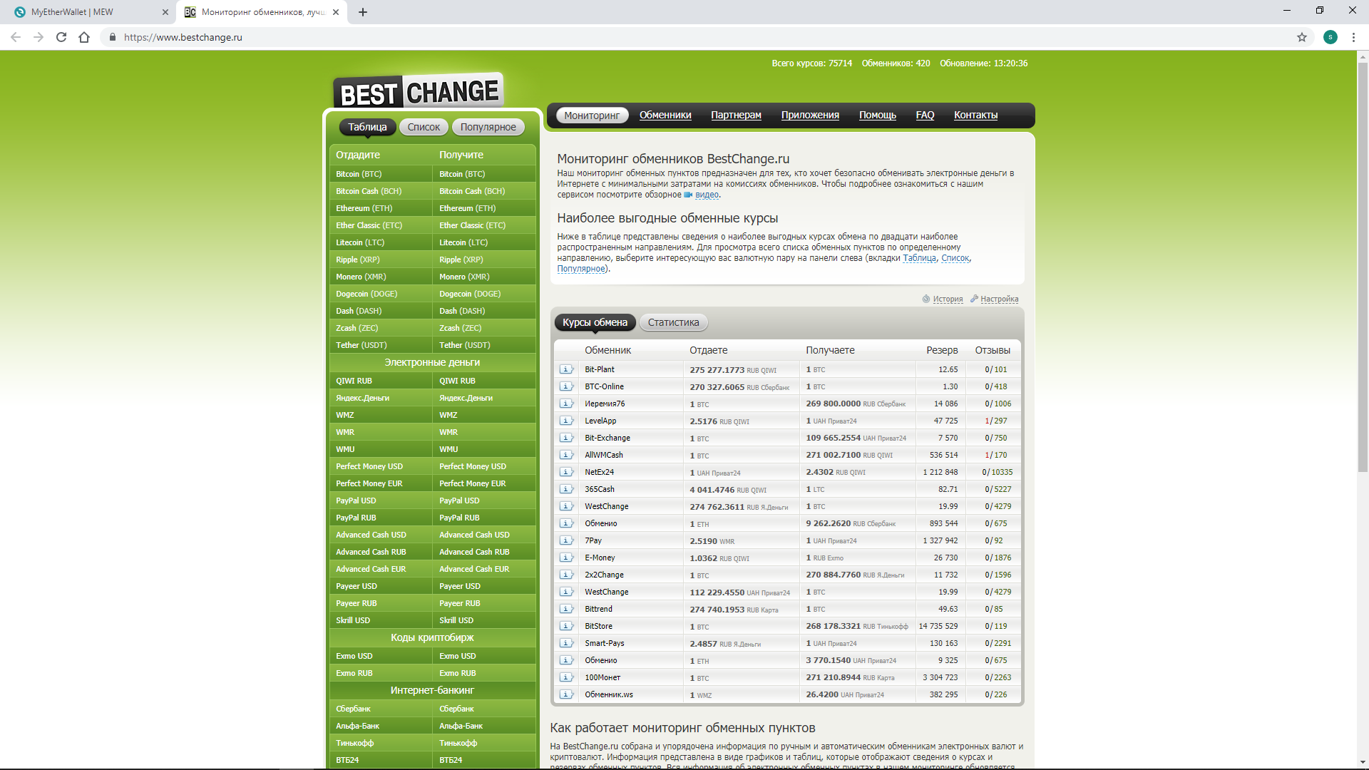Sort table by Отзывы column header
This screenshot has height=770, width=1369.
(x=993, y=350)
